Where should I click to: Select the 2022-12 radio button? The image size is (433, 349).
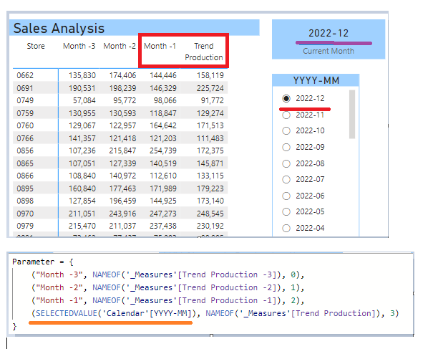click(x=286, y=98)
